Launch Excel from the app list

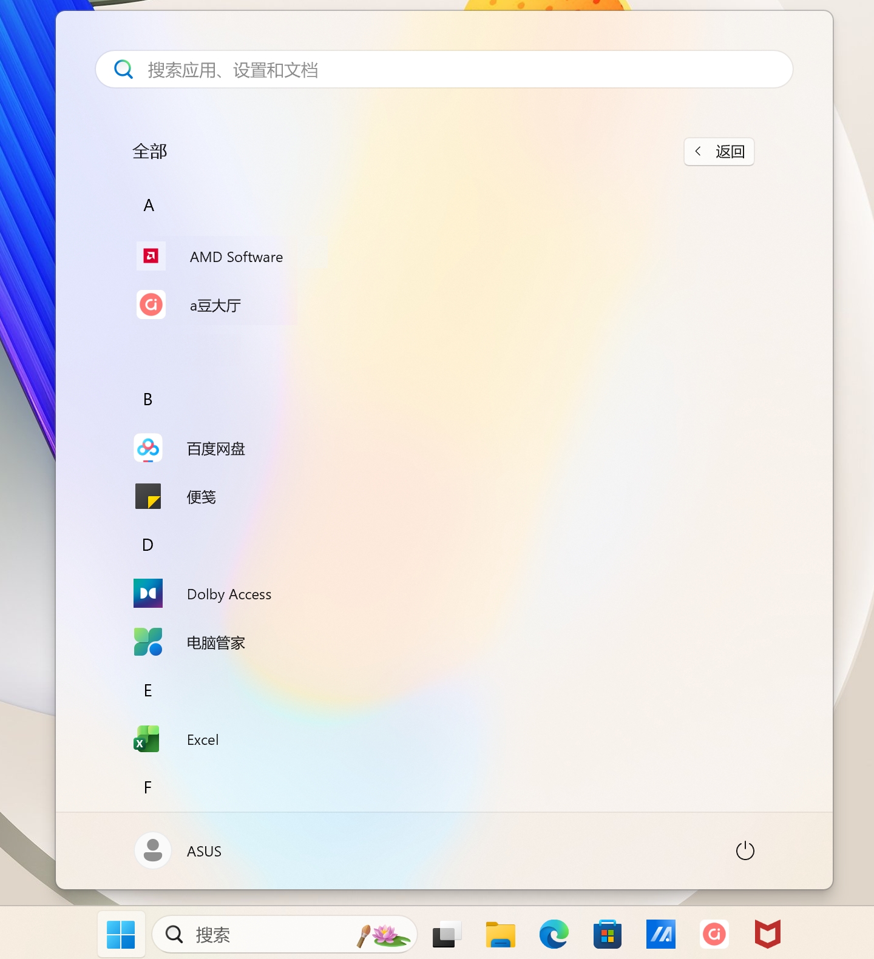pos(202,740)
